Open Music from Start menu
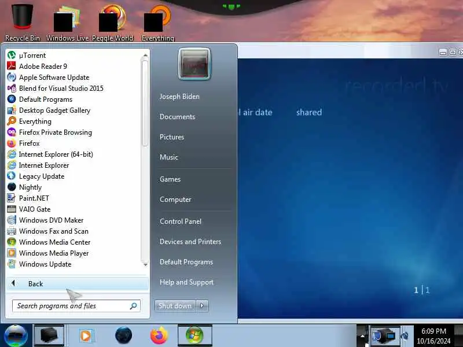This screenshot has height=347, width=463. (168, 157)
